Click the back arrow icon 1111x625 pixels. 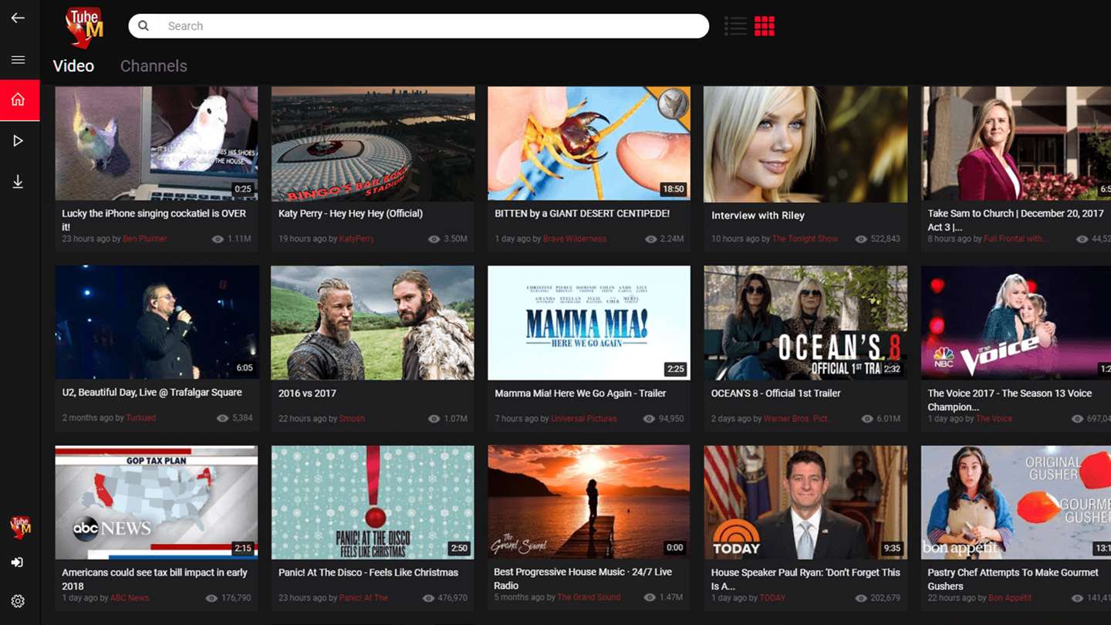point(18,18)
